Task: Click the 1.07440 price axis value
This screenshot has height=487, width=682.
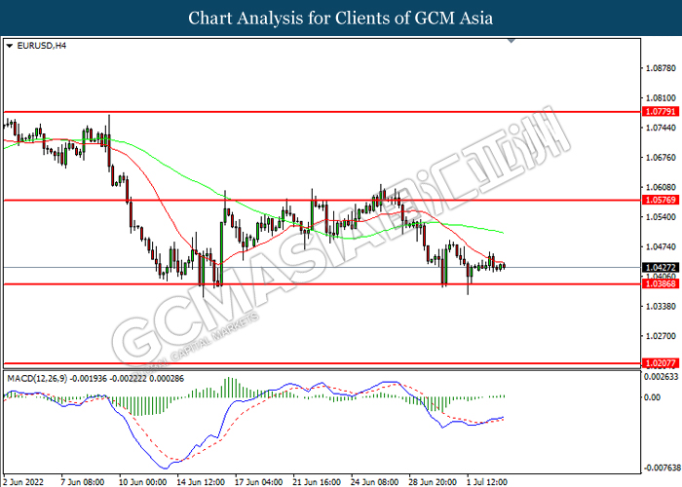Action: coord(661,128)
